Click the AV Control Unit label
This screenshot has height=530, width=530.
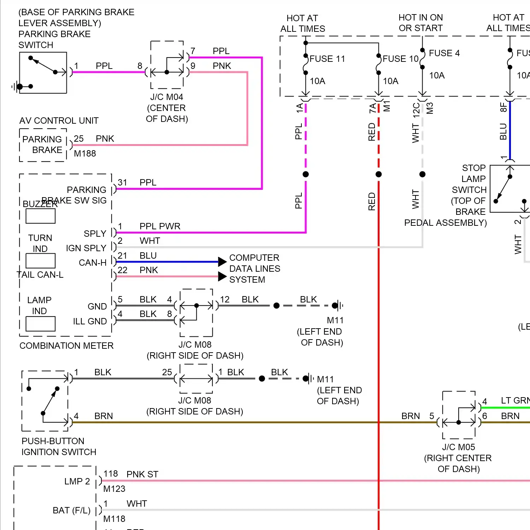(x=58, y=120)
